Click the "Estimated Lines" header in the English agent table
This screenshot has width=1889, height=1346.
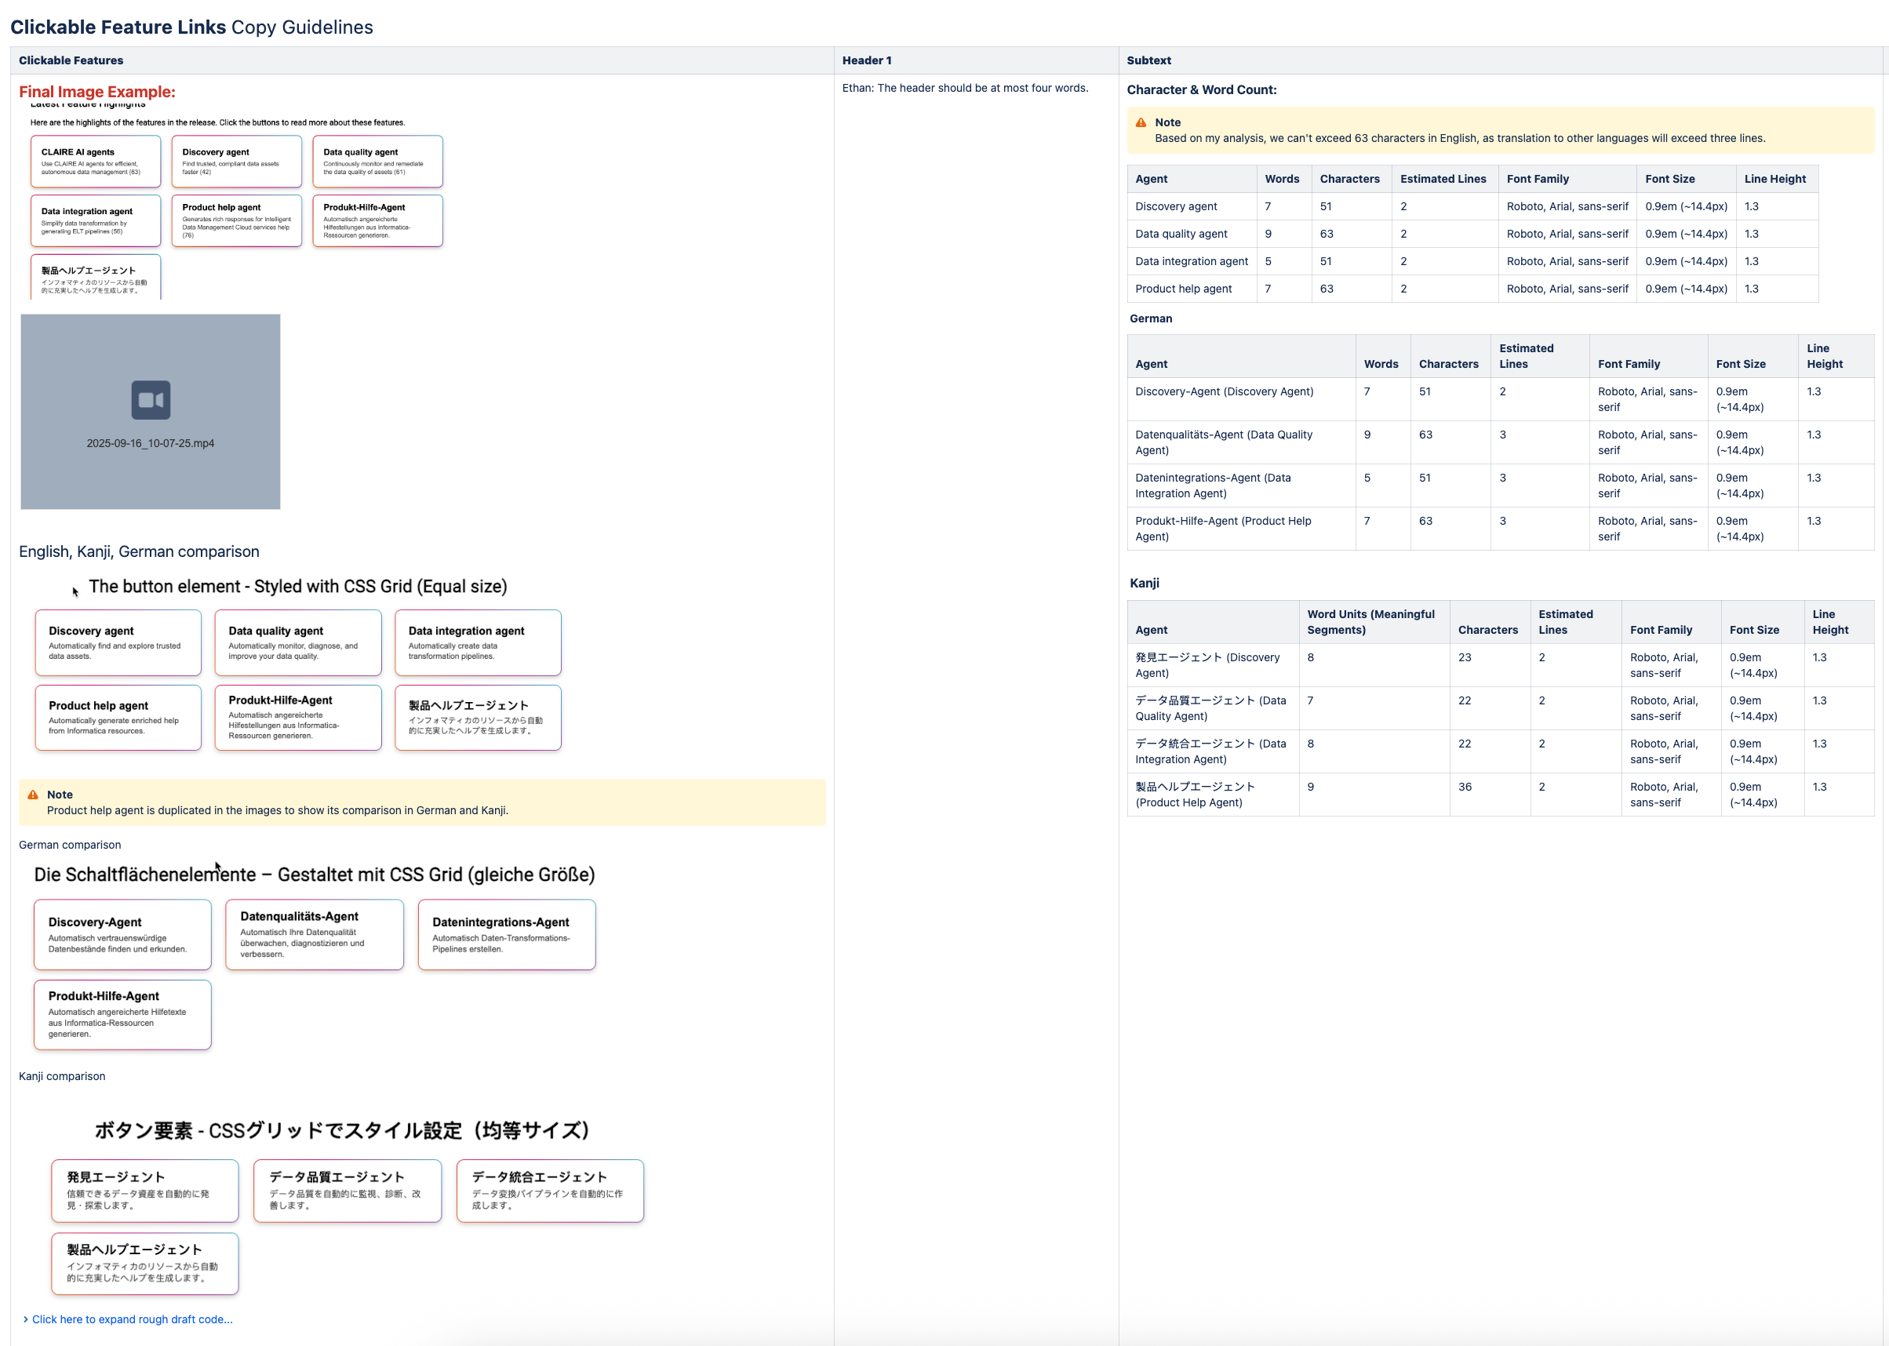pyautogui.click(x=1442, y=179)
